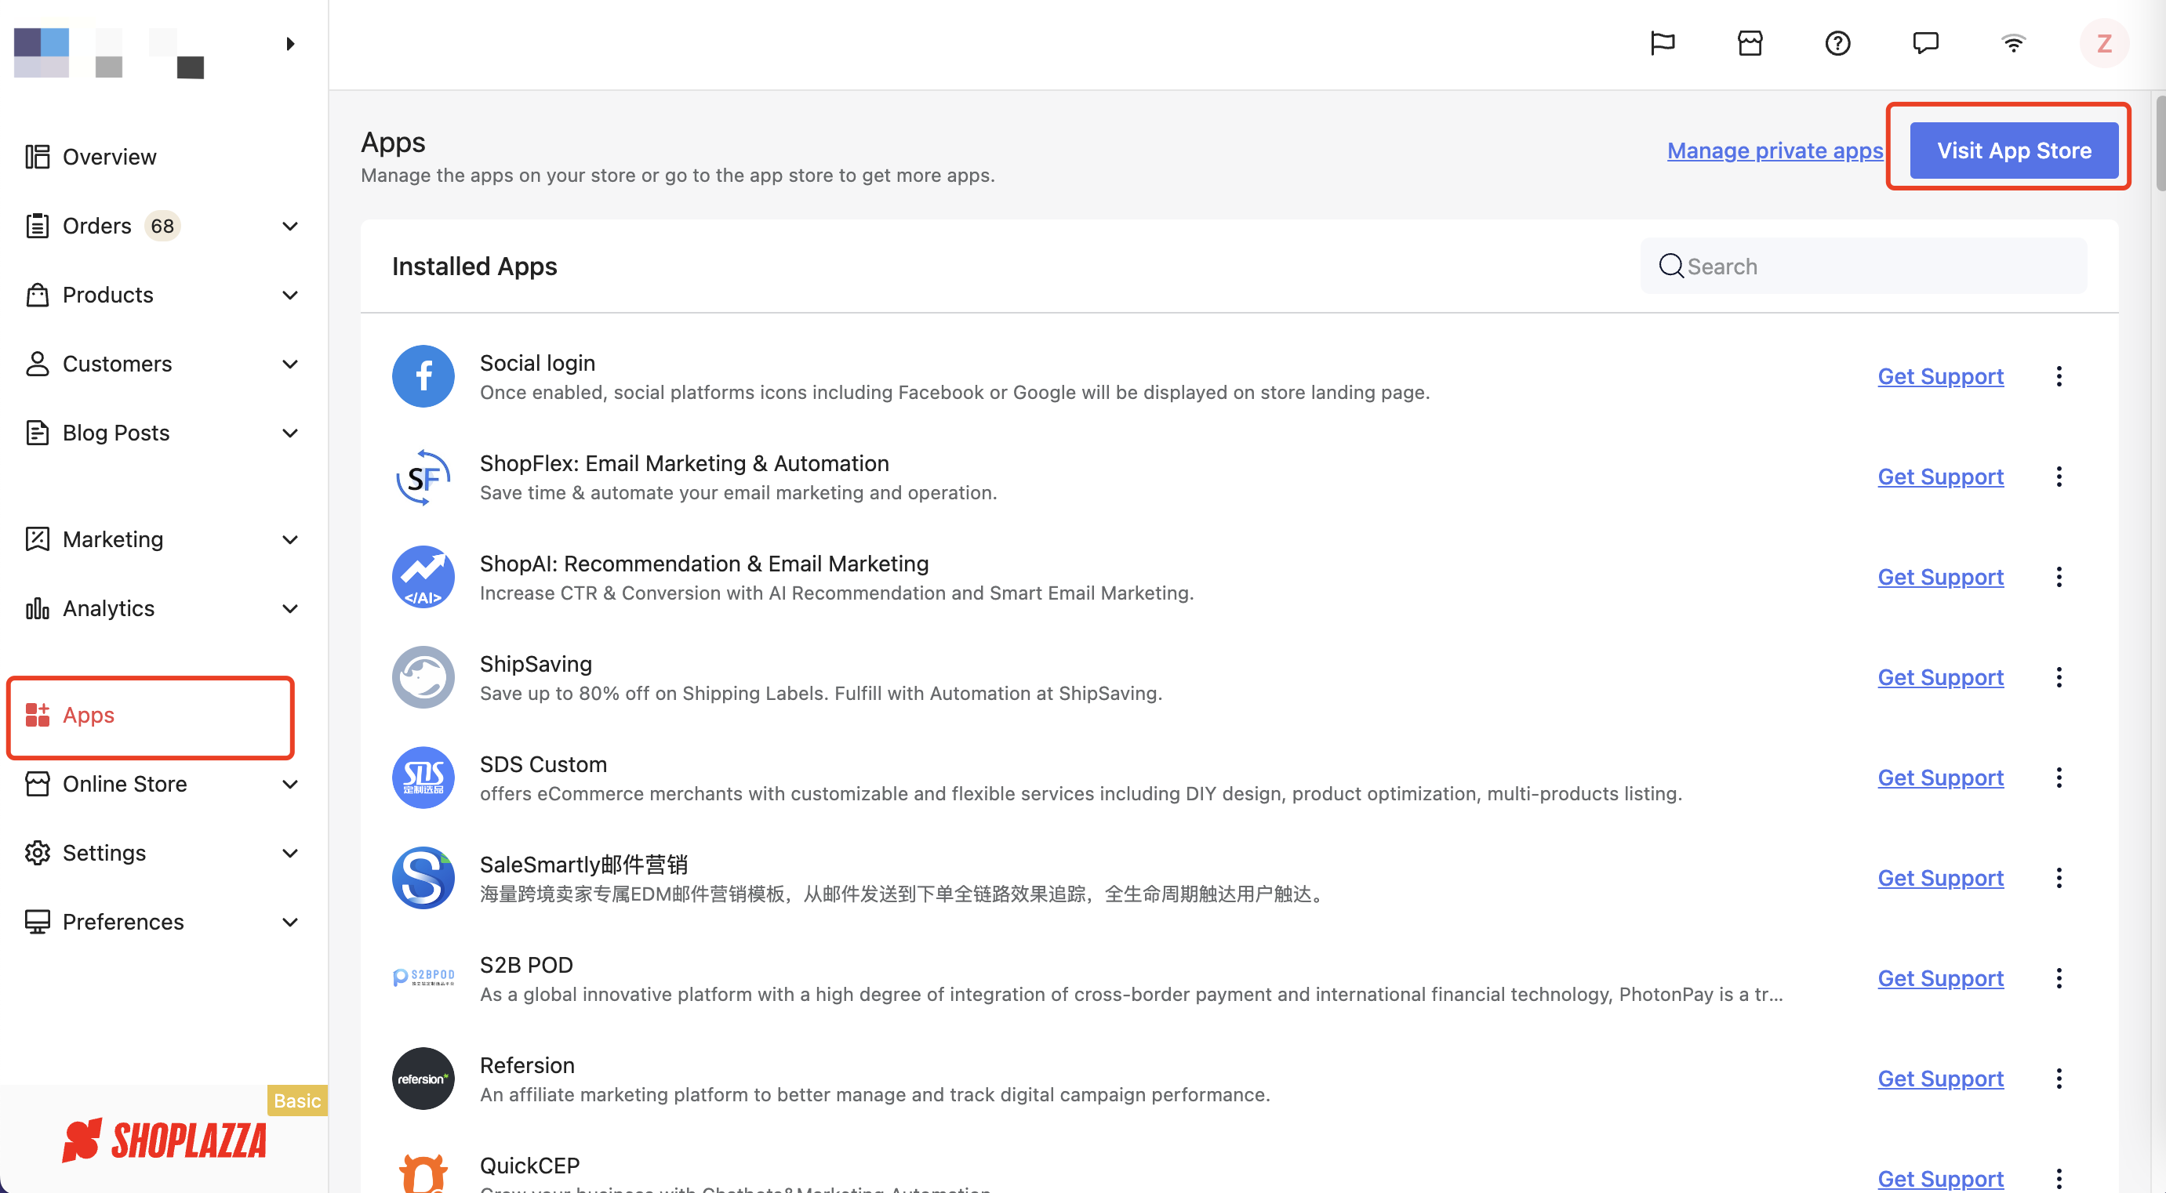Expand the Analytics menu chevron
The width and height of the screenshot is (2166, 1193).
[x=290, y=608]
